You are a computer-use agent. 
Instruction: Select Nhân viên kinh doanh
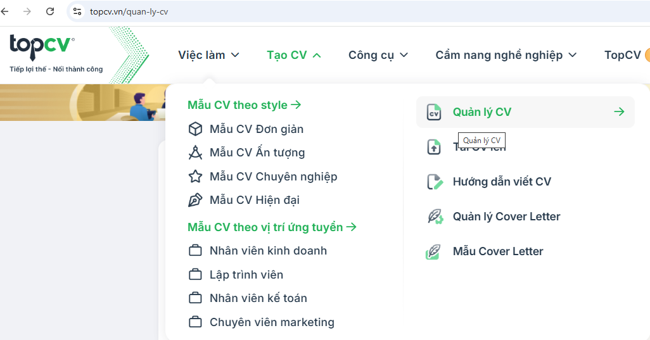point(268,251)
